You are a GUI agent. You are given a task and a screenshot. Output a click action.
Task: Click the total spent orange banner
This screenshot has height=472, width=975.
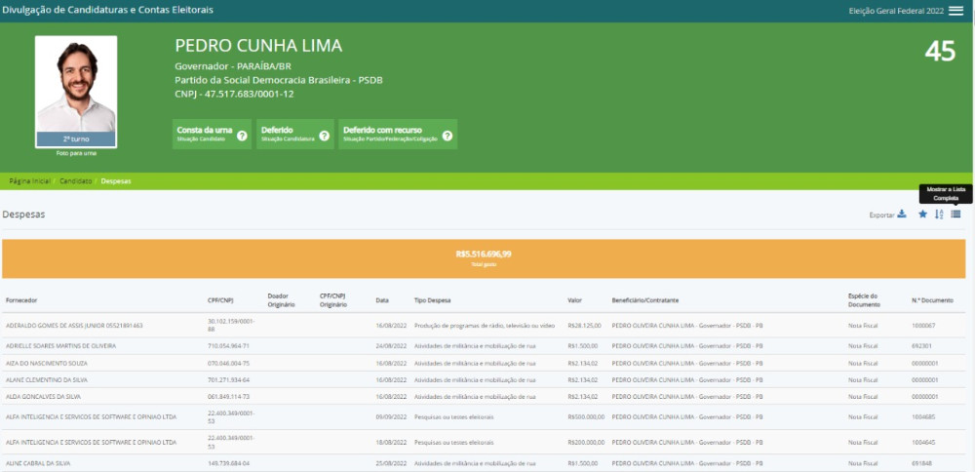484,257
